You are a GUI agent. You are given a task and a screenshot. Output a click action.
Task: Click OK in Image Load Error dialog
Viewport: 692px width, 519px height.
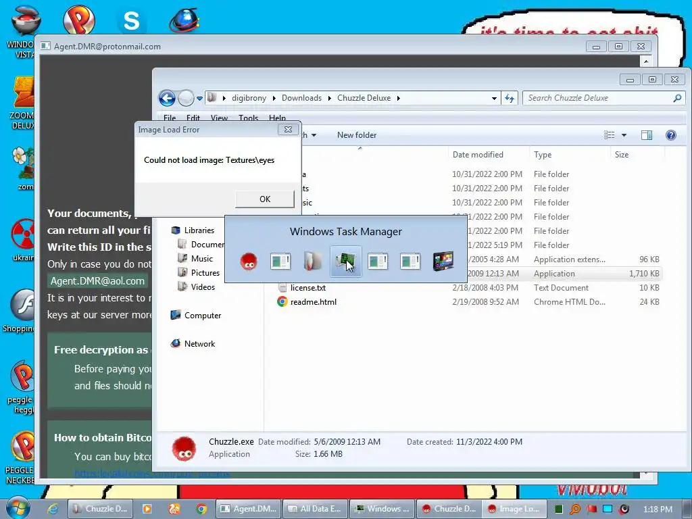265,199
